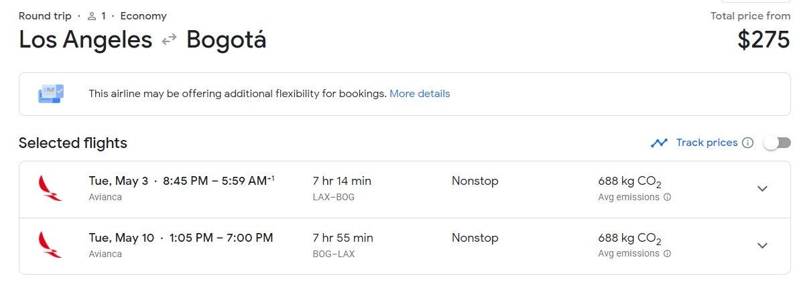Open the More details link

[420, 94]
